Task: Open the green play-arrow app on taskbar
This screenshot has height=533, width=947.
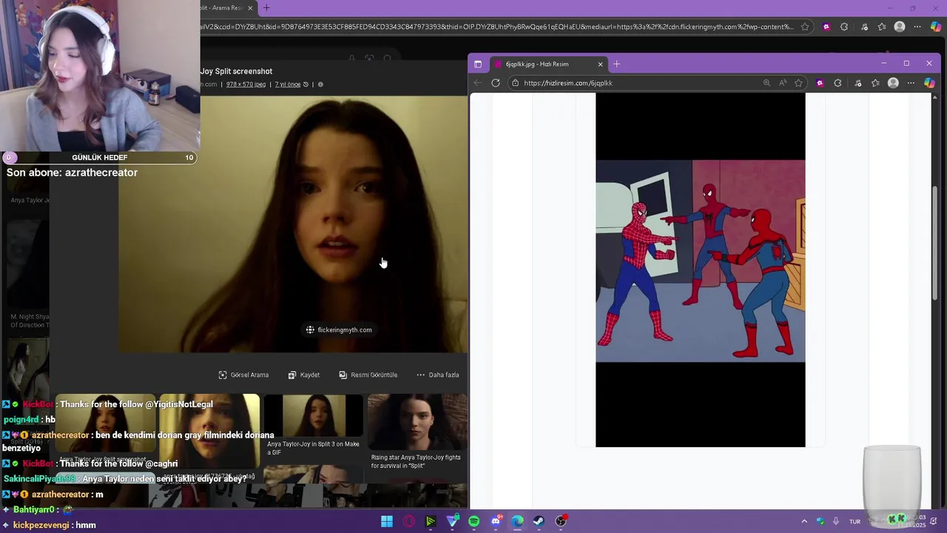Action: click(x=431, y=521)
